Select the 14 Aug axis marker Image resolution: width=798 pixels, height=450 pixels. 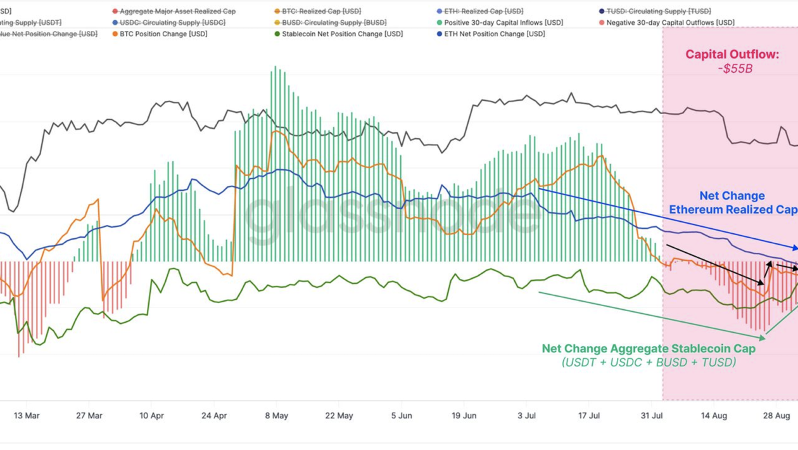tap(714, 416)
